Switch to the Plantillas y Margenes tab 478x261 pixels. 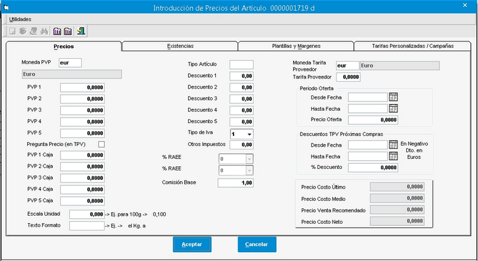[x=296, y=46]
